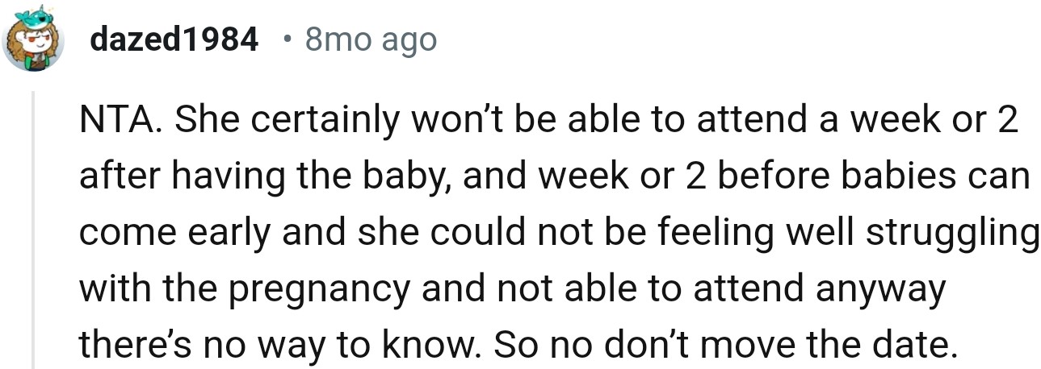Click the dot separator before the timestamp

click(x=288, y=39)
